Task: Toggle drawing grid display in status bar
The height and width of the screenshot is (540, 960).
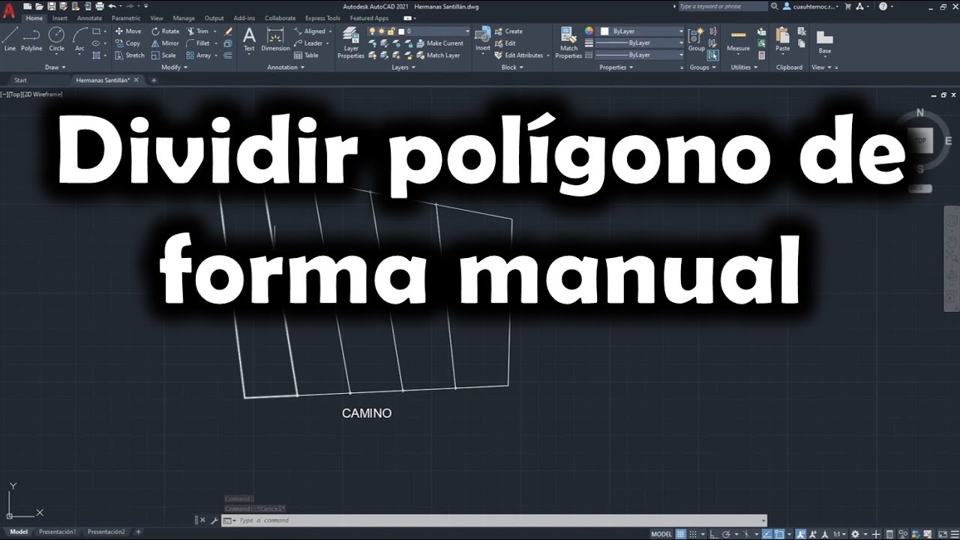Action: tap(682, 534)
